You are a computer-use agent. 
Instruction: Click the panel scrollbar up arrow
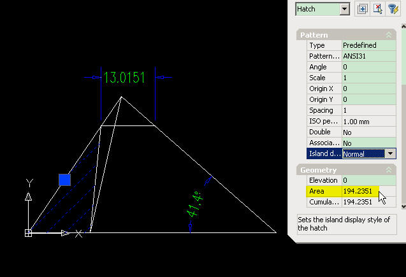pyautogui.click(x=403, y=26)
